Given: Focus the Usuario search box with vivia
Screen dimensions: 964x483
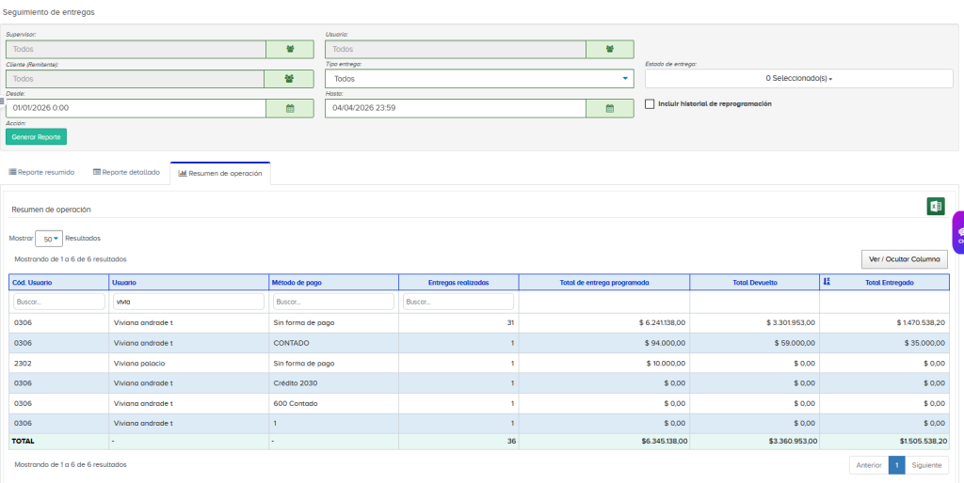Looking at the screenshot, I should tap(188, 302).
